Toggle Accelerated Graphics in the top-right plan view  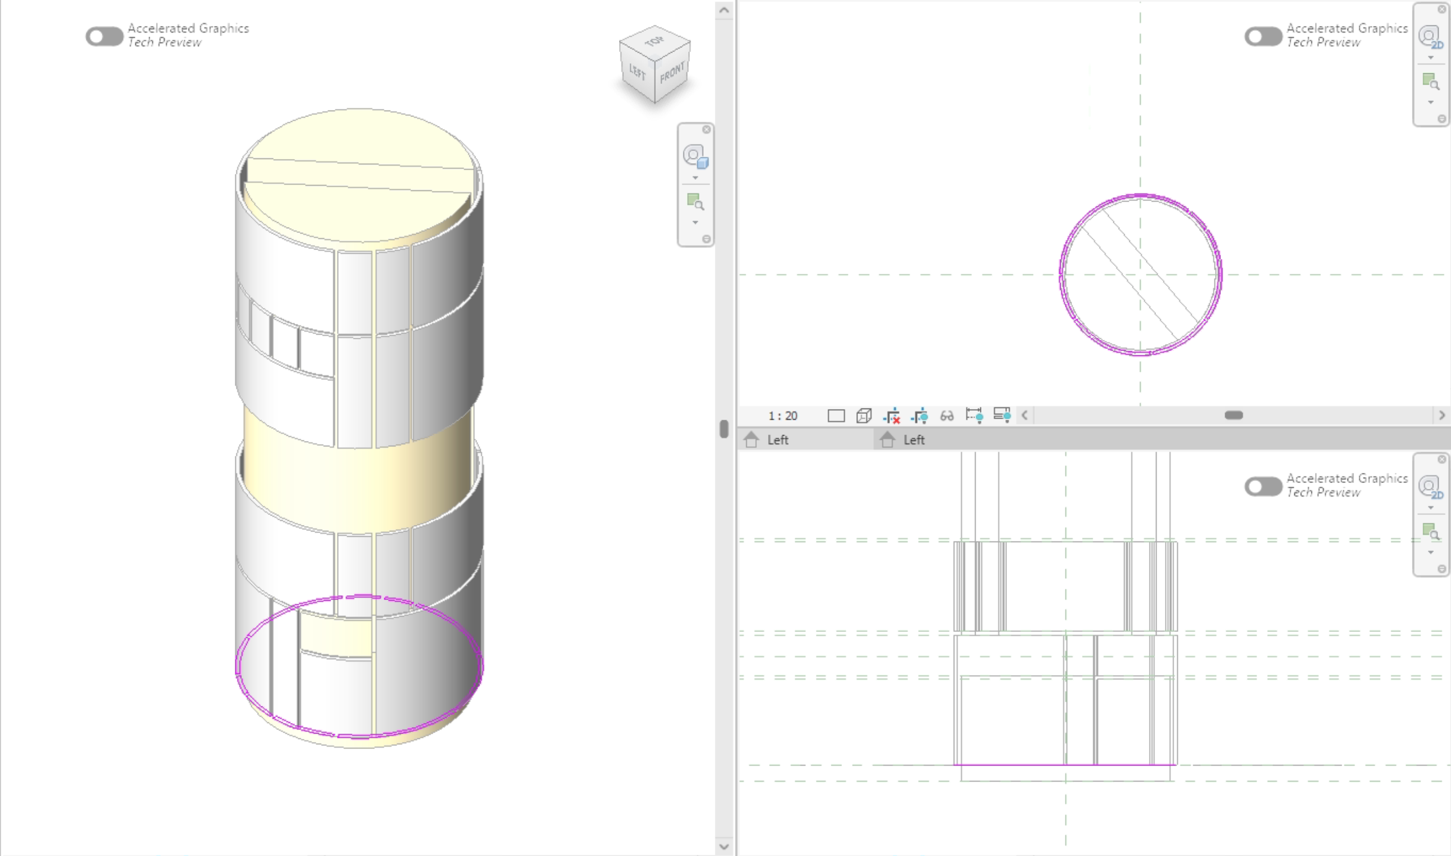click(x=1262, y=36)
